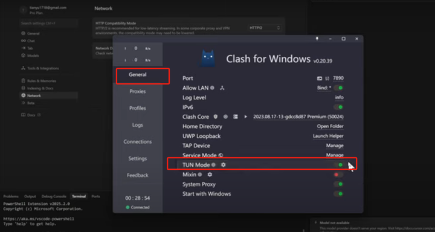Screen dimensions: 435x232
Task: Click Chat infinity icon in Cursor settings sidebar
Action: pyautogui.click(x=24, y=41)
